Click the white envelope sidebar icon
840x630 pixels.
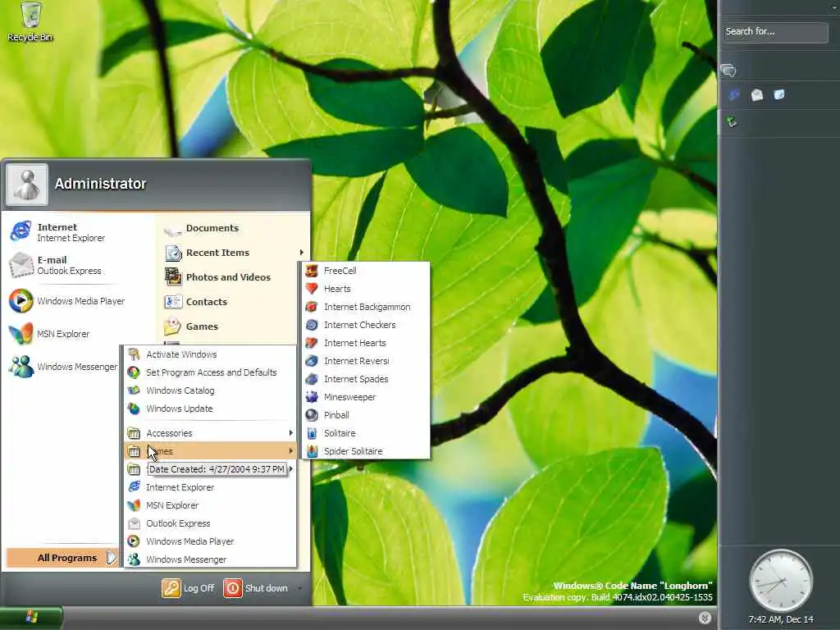coord(757,95)
